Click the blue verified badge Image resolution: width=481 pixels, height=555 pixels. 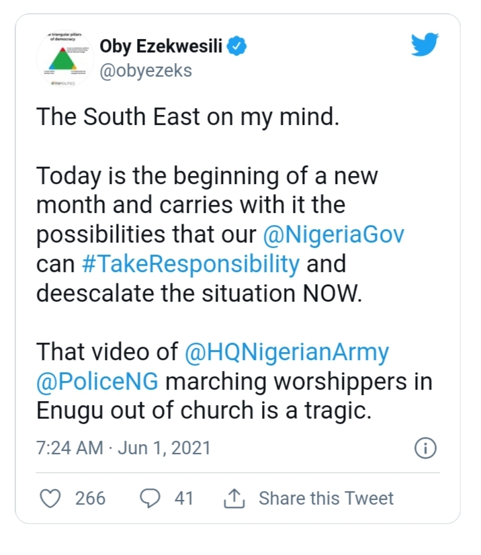coord(238,46)
